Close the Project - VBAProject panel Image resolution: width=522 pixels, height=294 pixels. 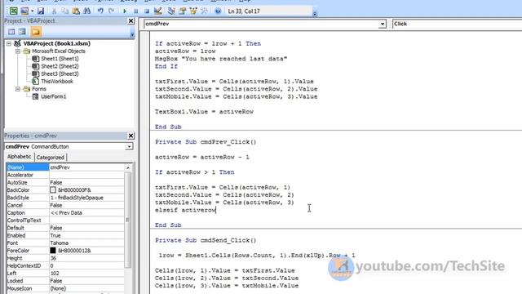pos(130,21)
